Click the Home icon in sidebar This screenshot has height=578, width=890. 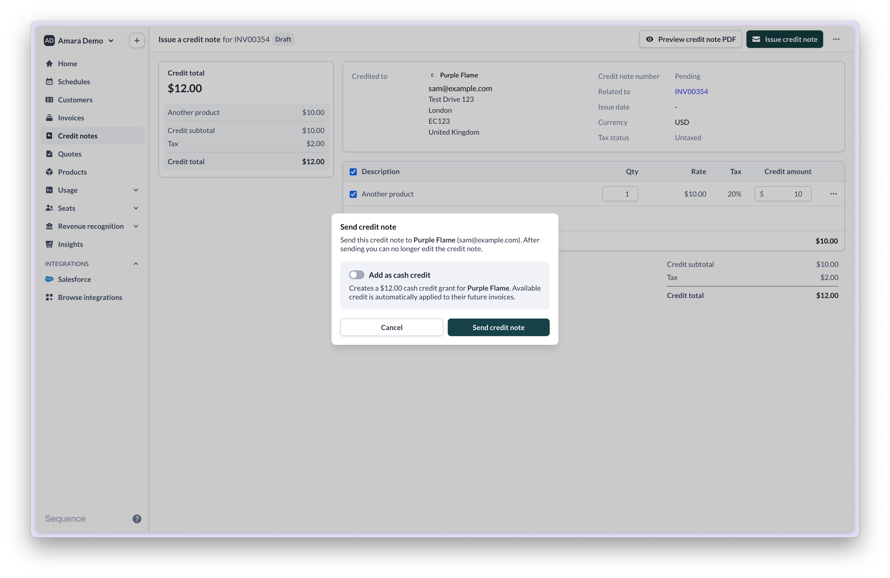49,63
